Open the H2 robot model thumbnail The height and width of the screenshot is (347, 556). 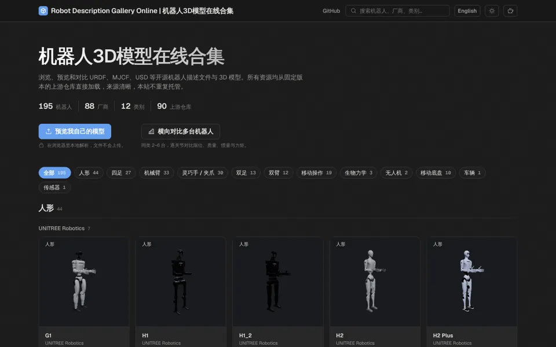point(375,282)
